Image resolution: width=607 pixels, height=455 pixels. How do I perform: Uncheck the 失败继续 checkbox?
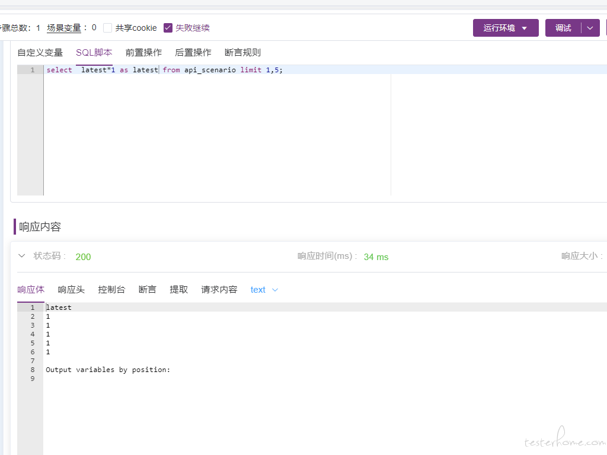168,28
